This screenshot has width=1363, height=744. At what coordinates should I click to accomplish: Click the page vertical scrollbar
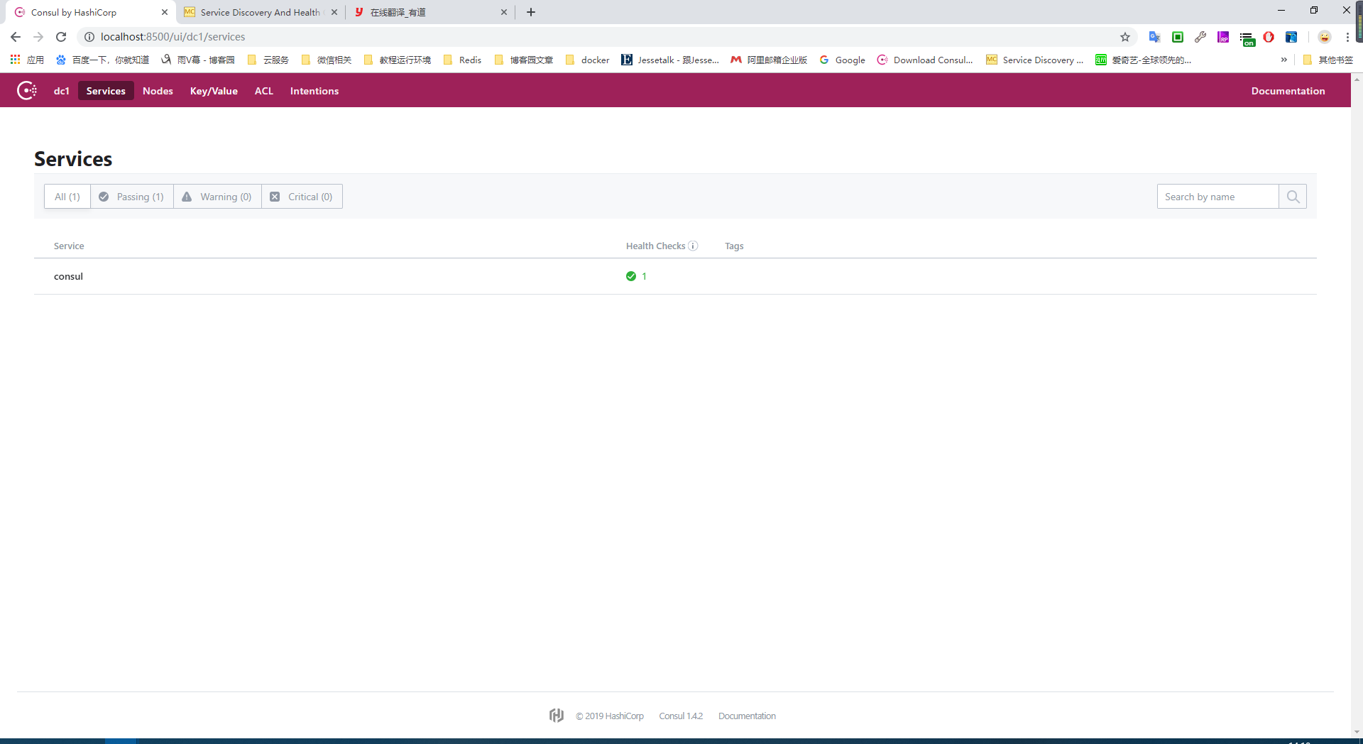[1357, 405]
